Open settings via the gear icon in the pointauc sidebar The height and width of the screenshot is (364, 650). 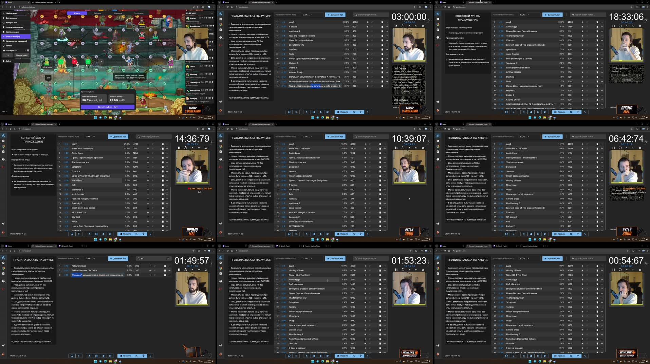click(221, 19)
